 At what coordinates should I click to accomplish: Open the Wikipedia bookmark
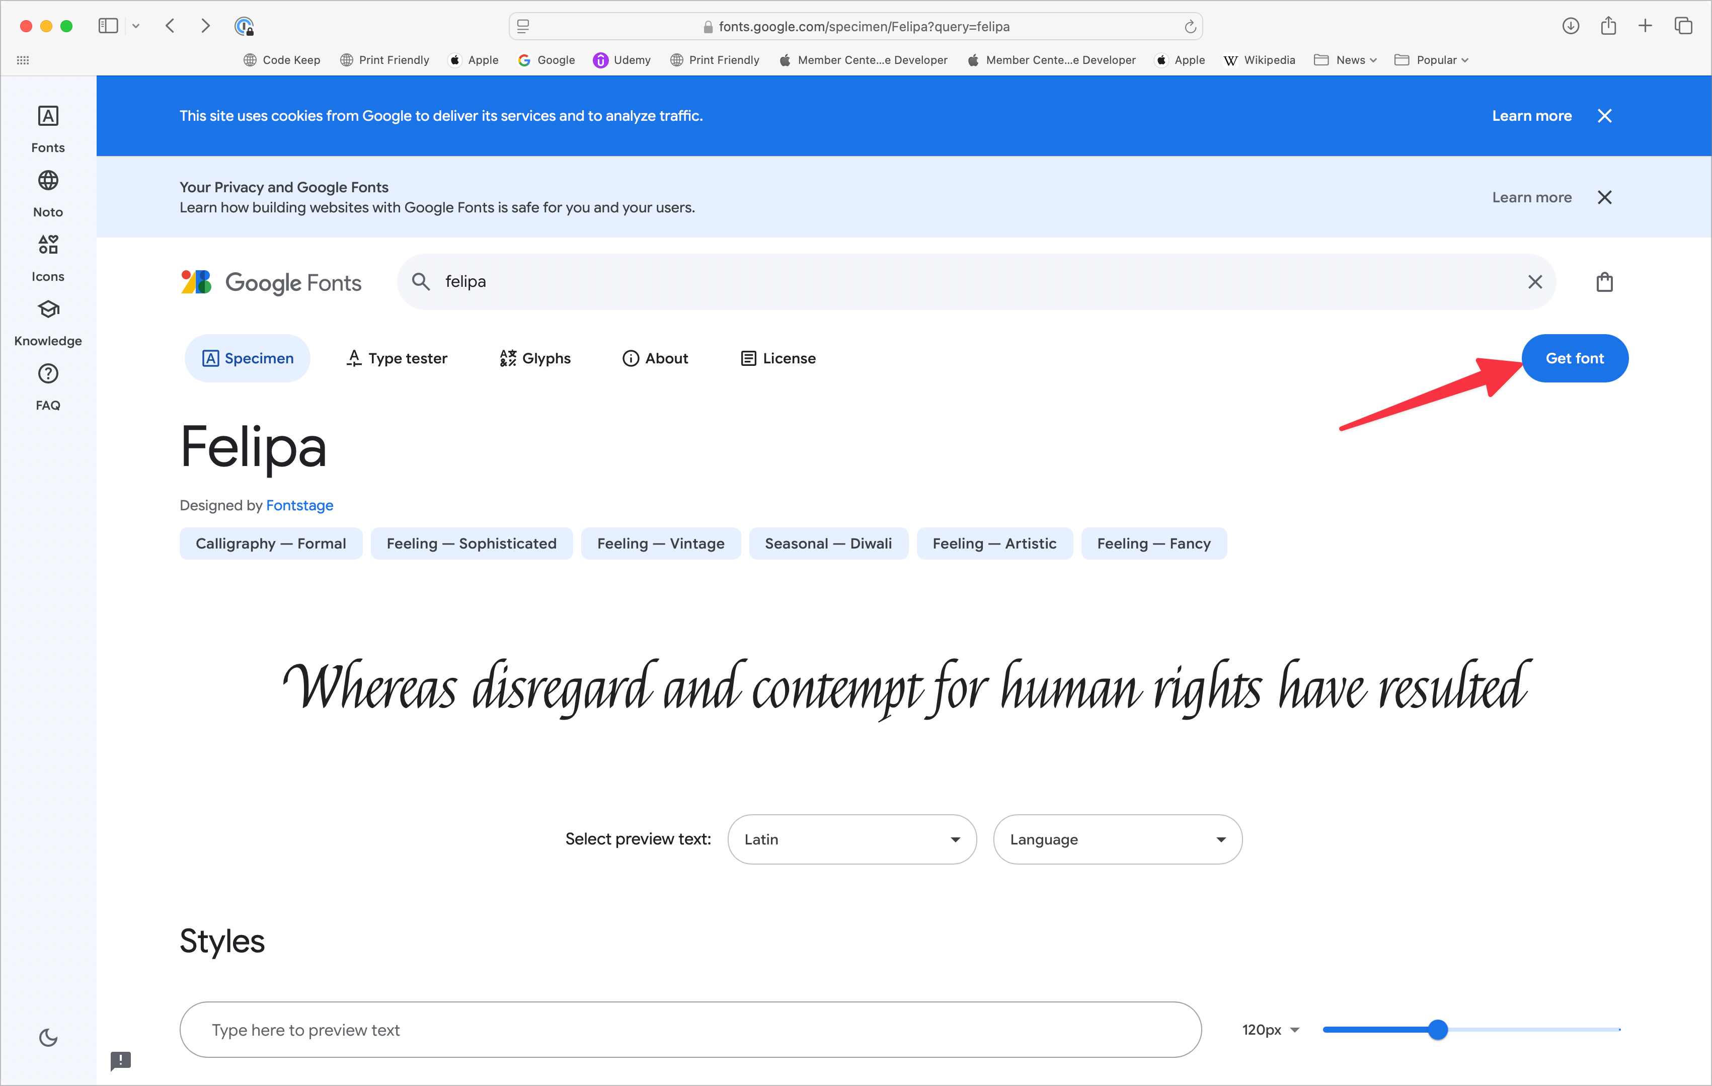[1259, 60]
